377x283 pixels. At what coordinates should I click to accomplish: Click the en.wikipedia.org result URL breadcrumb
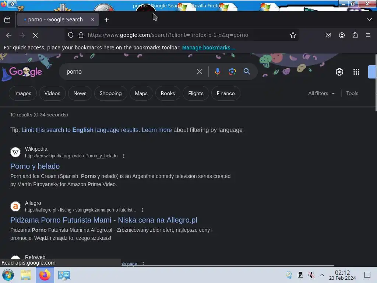[71, 156]
